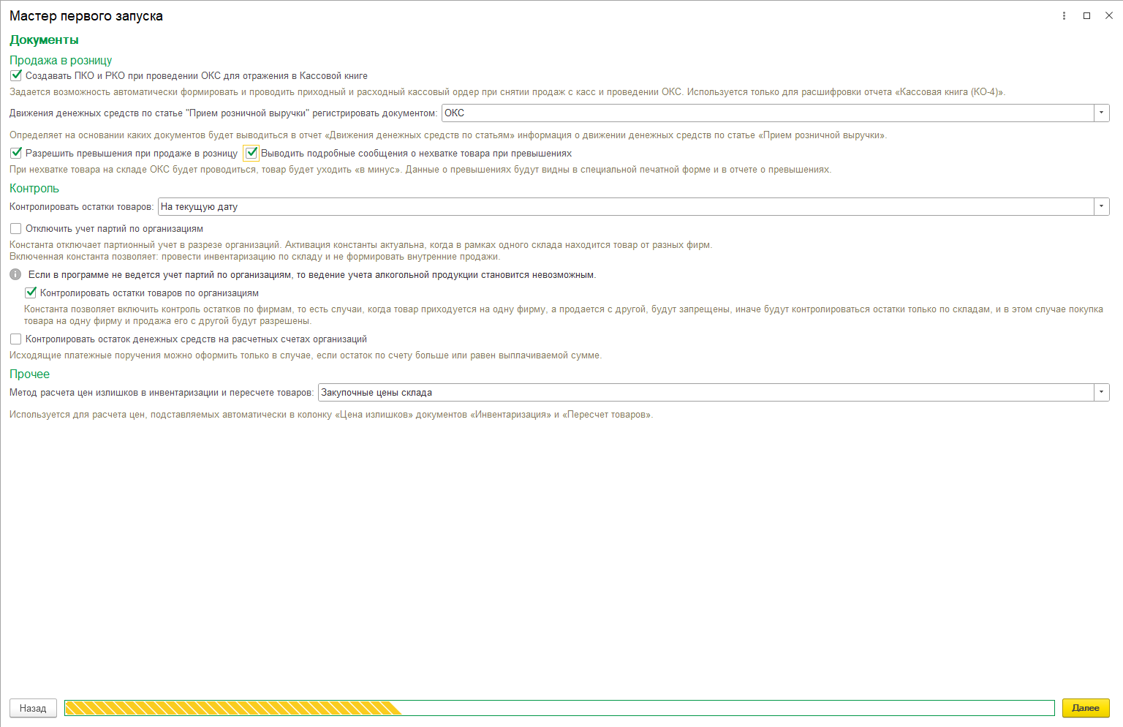The width and height of the screenshot is (1123, 727).
Task: Click inside the ОКС document field
Action: 768,113
